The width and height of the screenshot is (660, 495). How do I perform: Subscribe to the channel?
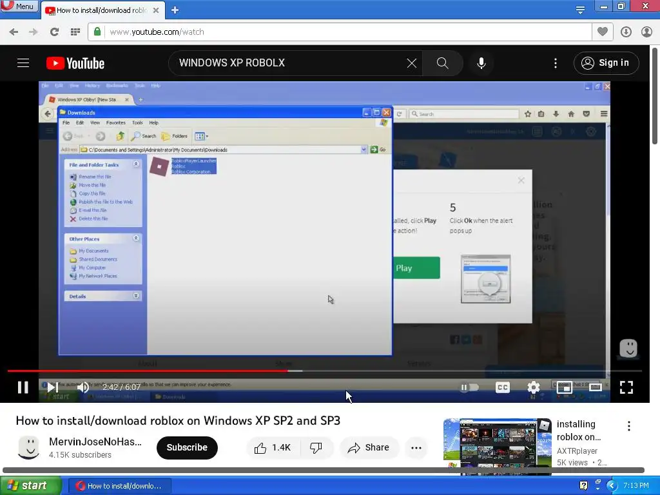click(187, 447)
